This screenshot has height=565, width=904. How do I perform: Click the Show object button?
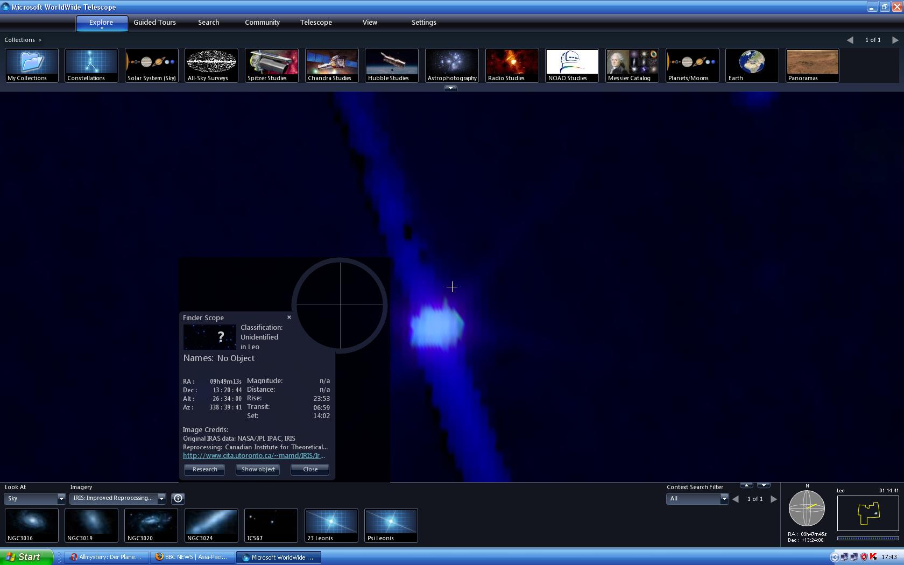[x=258, y=469]
